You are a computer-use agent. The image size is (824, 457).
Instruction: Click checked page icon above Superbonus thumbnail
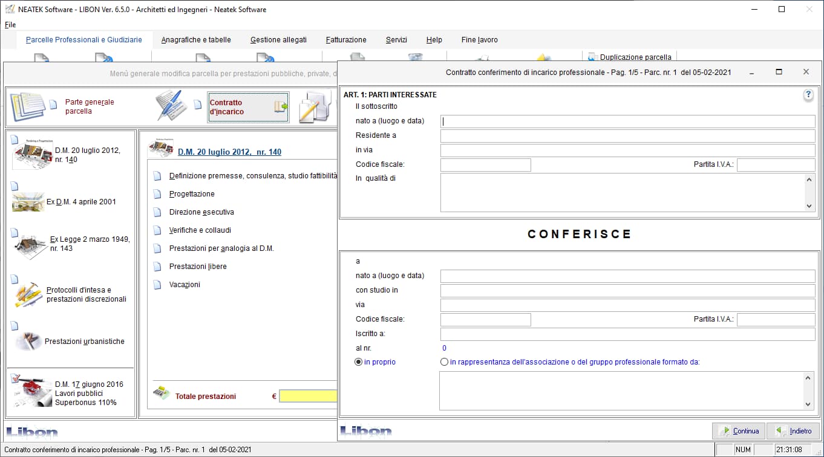point(16,378)
